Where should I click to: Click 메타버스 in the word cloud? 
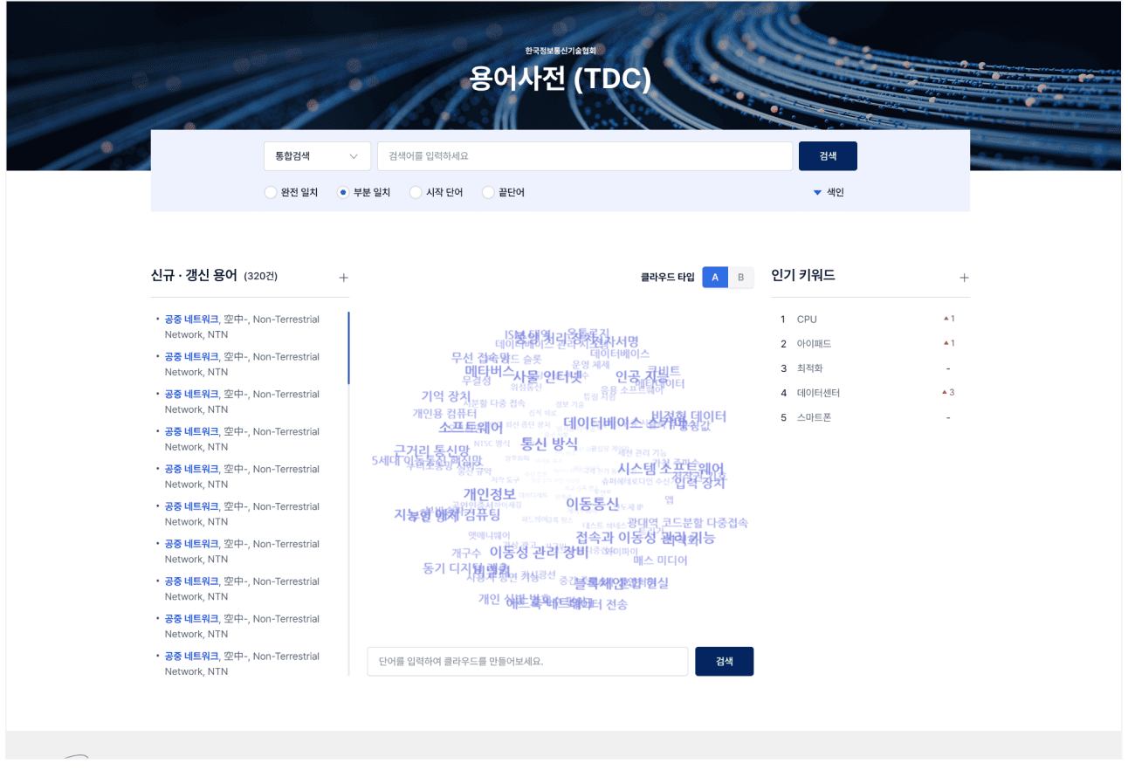pyautogui.click(x=489, y=372)
